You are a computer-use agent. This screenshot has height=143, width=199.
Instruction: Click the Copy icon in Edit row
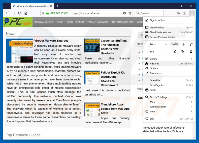pos(183,51)
